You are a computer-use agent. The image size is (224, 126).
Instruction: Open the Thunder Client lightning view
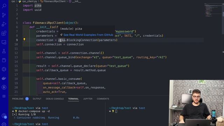(x=4, y=87)
